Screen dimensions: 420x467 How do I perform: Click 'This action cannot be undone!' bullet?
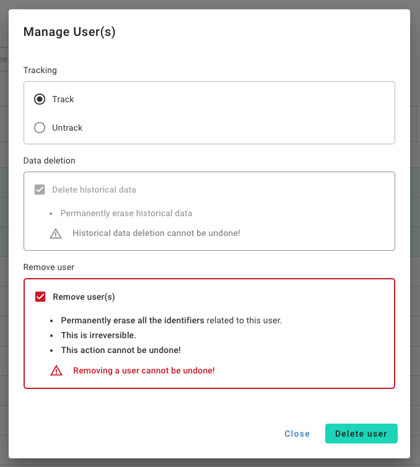[x=121, y=351]
